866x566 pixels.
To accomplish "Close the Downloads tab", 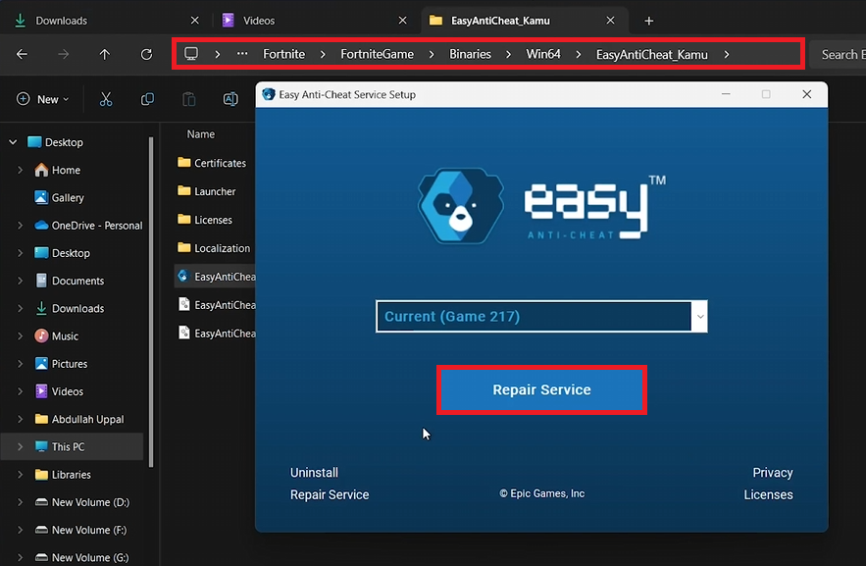I will [x=194, y=21].
